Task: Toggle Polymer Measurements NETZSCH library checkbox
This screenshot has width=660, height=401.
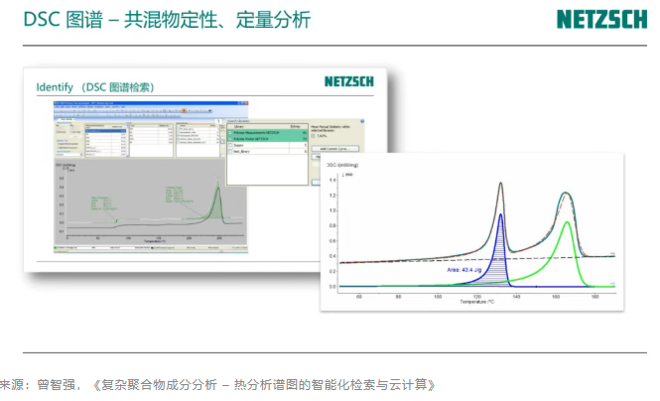Action: (231, 131)
